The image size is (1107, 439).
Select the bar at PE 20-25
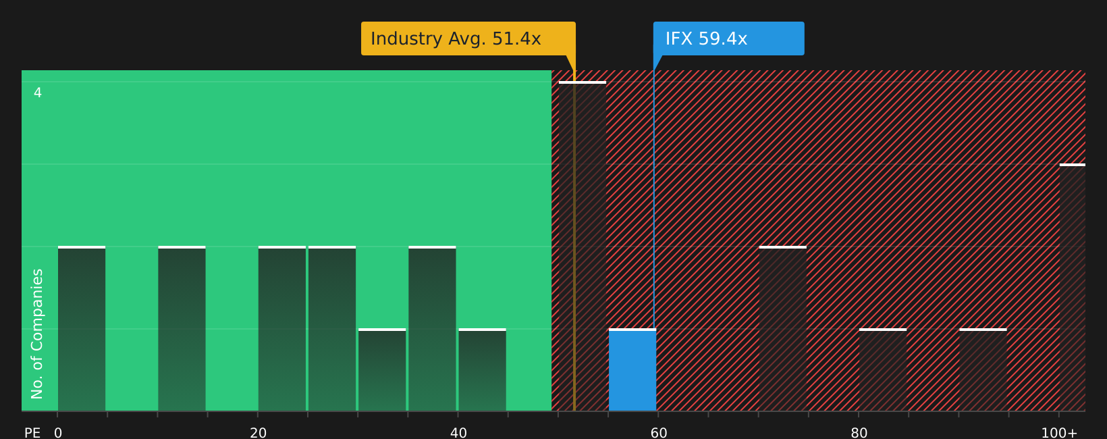pos(282,329)
